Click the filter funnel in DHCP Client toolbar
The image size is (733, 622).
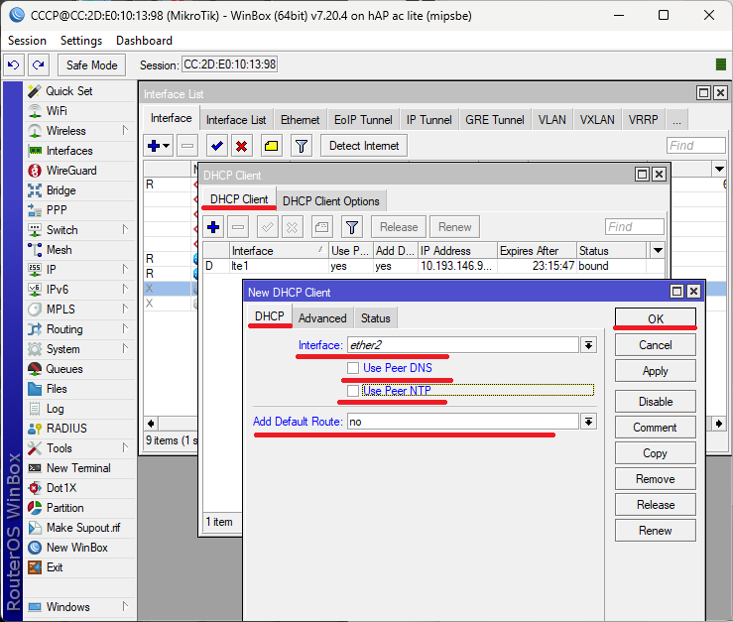[351, 226]
